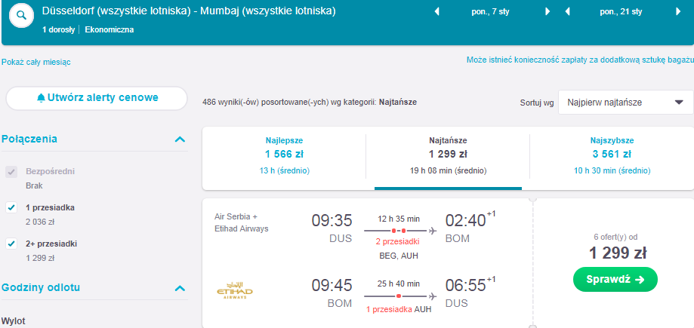Click the BEG, AUH layover airports text

pos(399,256)
